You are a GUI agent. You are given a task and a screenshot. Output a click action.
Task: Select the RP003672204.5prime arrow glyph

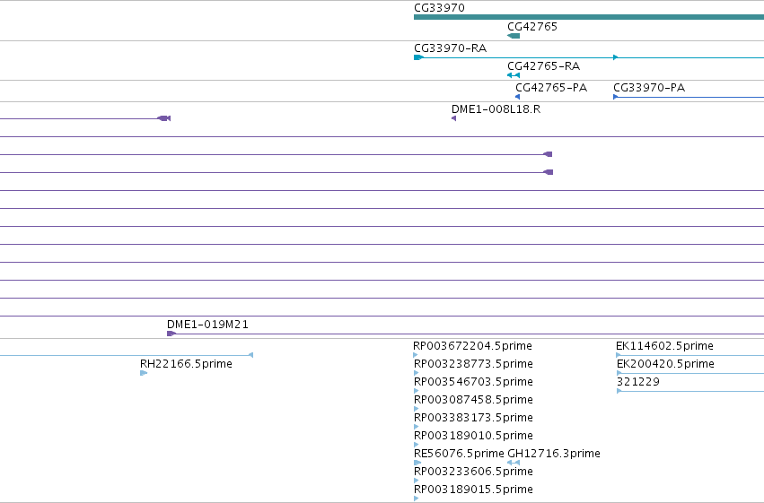click(416, 355)
